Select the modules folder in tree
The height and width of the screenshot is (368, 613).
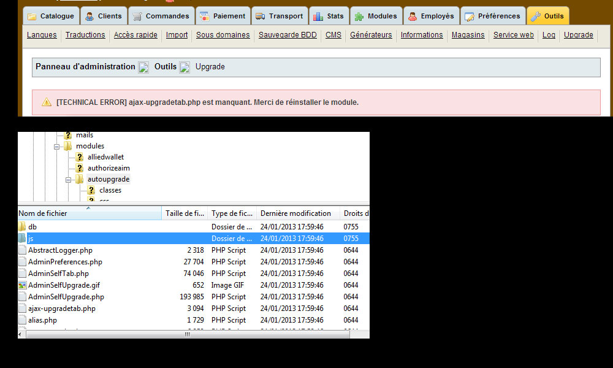[90, 146]
